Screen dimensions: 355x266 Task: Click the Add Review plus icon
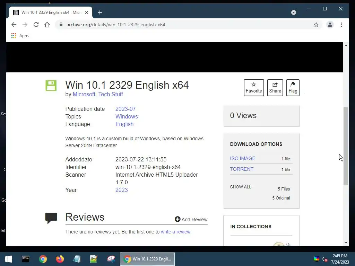click(x=177, y=219)
